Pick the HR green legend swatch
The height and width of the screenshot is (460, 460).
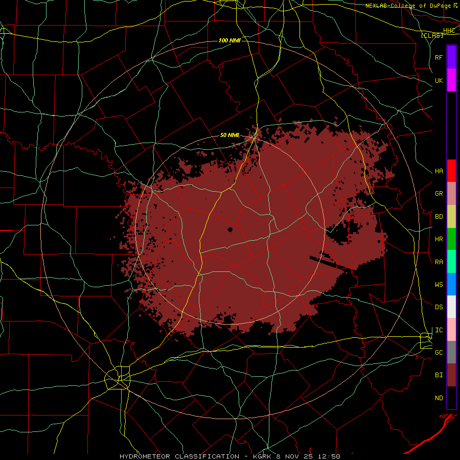(x=451, y=239)
